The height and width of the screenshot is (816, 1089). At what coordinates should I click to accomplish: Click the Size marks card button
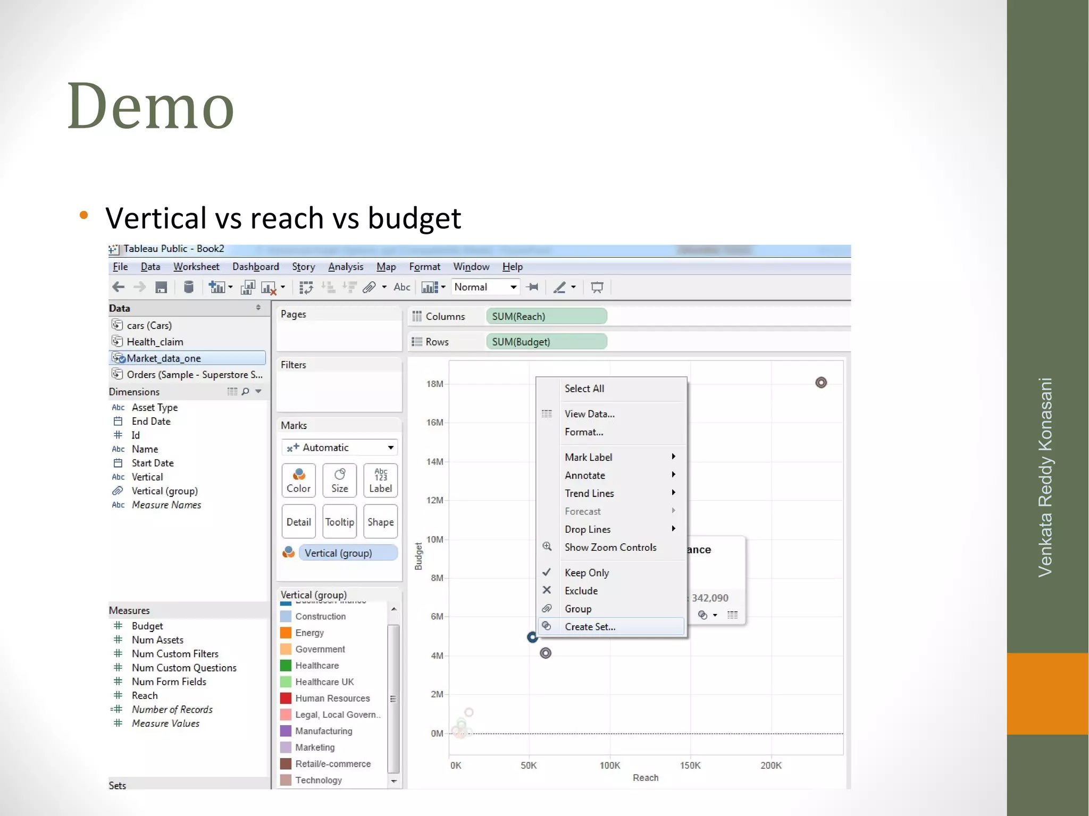pyautogui.click(x=340, y=481)
